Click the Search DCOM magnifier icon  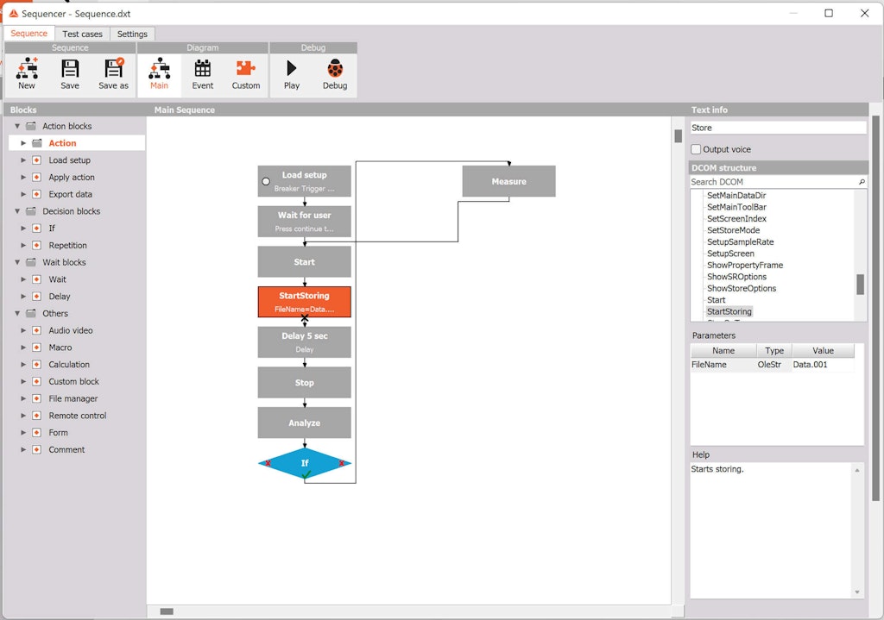(x=861, y=182)
